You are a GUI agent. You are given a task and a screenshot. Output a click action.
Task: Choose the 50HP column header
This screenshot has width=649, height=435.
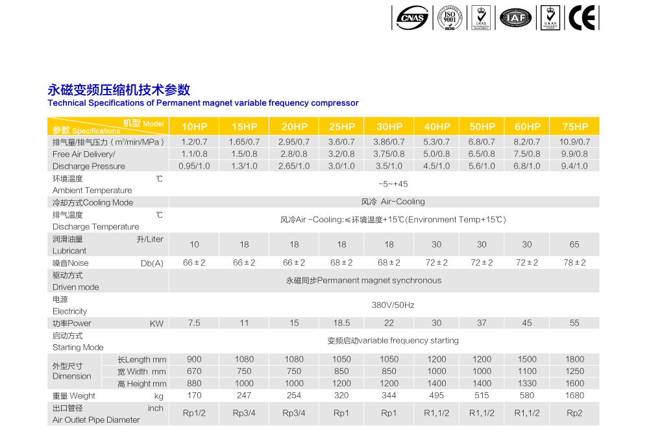coord(482,126)
